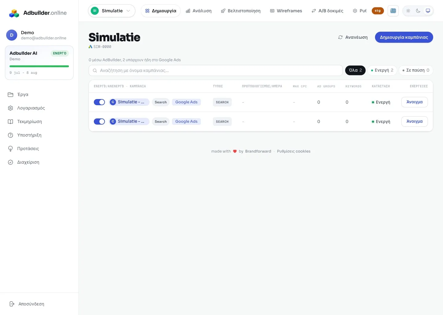Open the Ανάλυση tab
This screenshot has height=315, width=443.
[199, 11]
